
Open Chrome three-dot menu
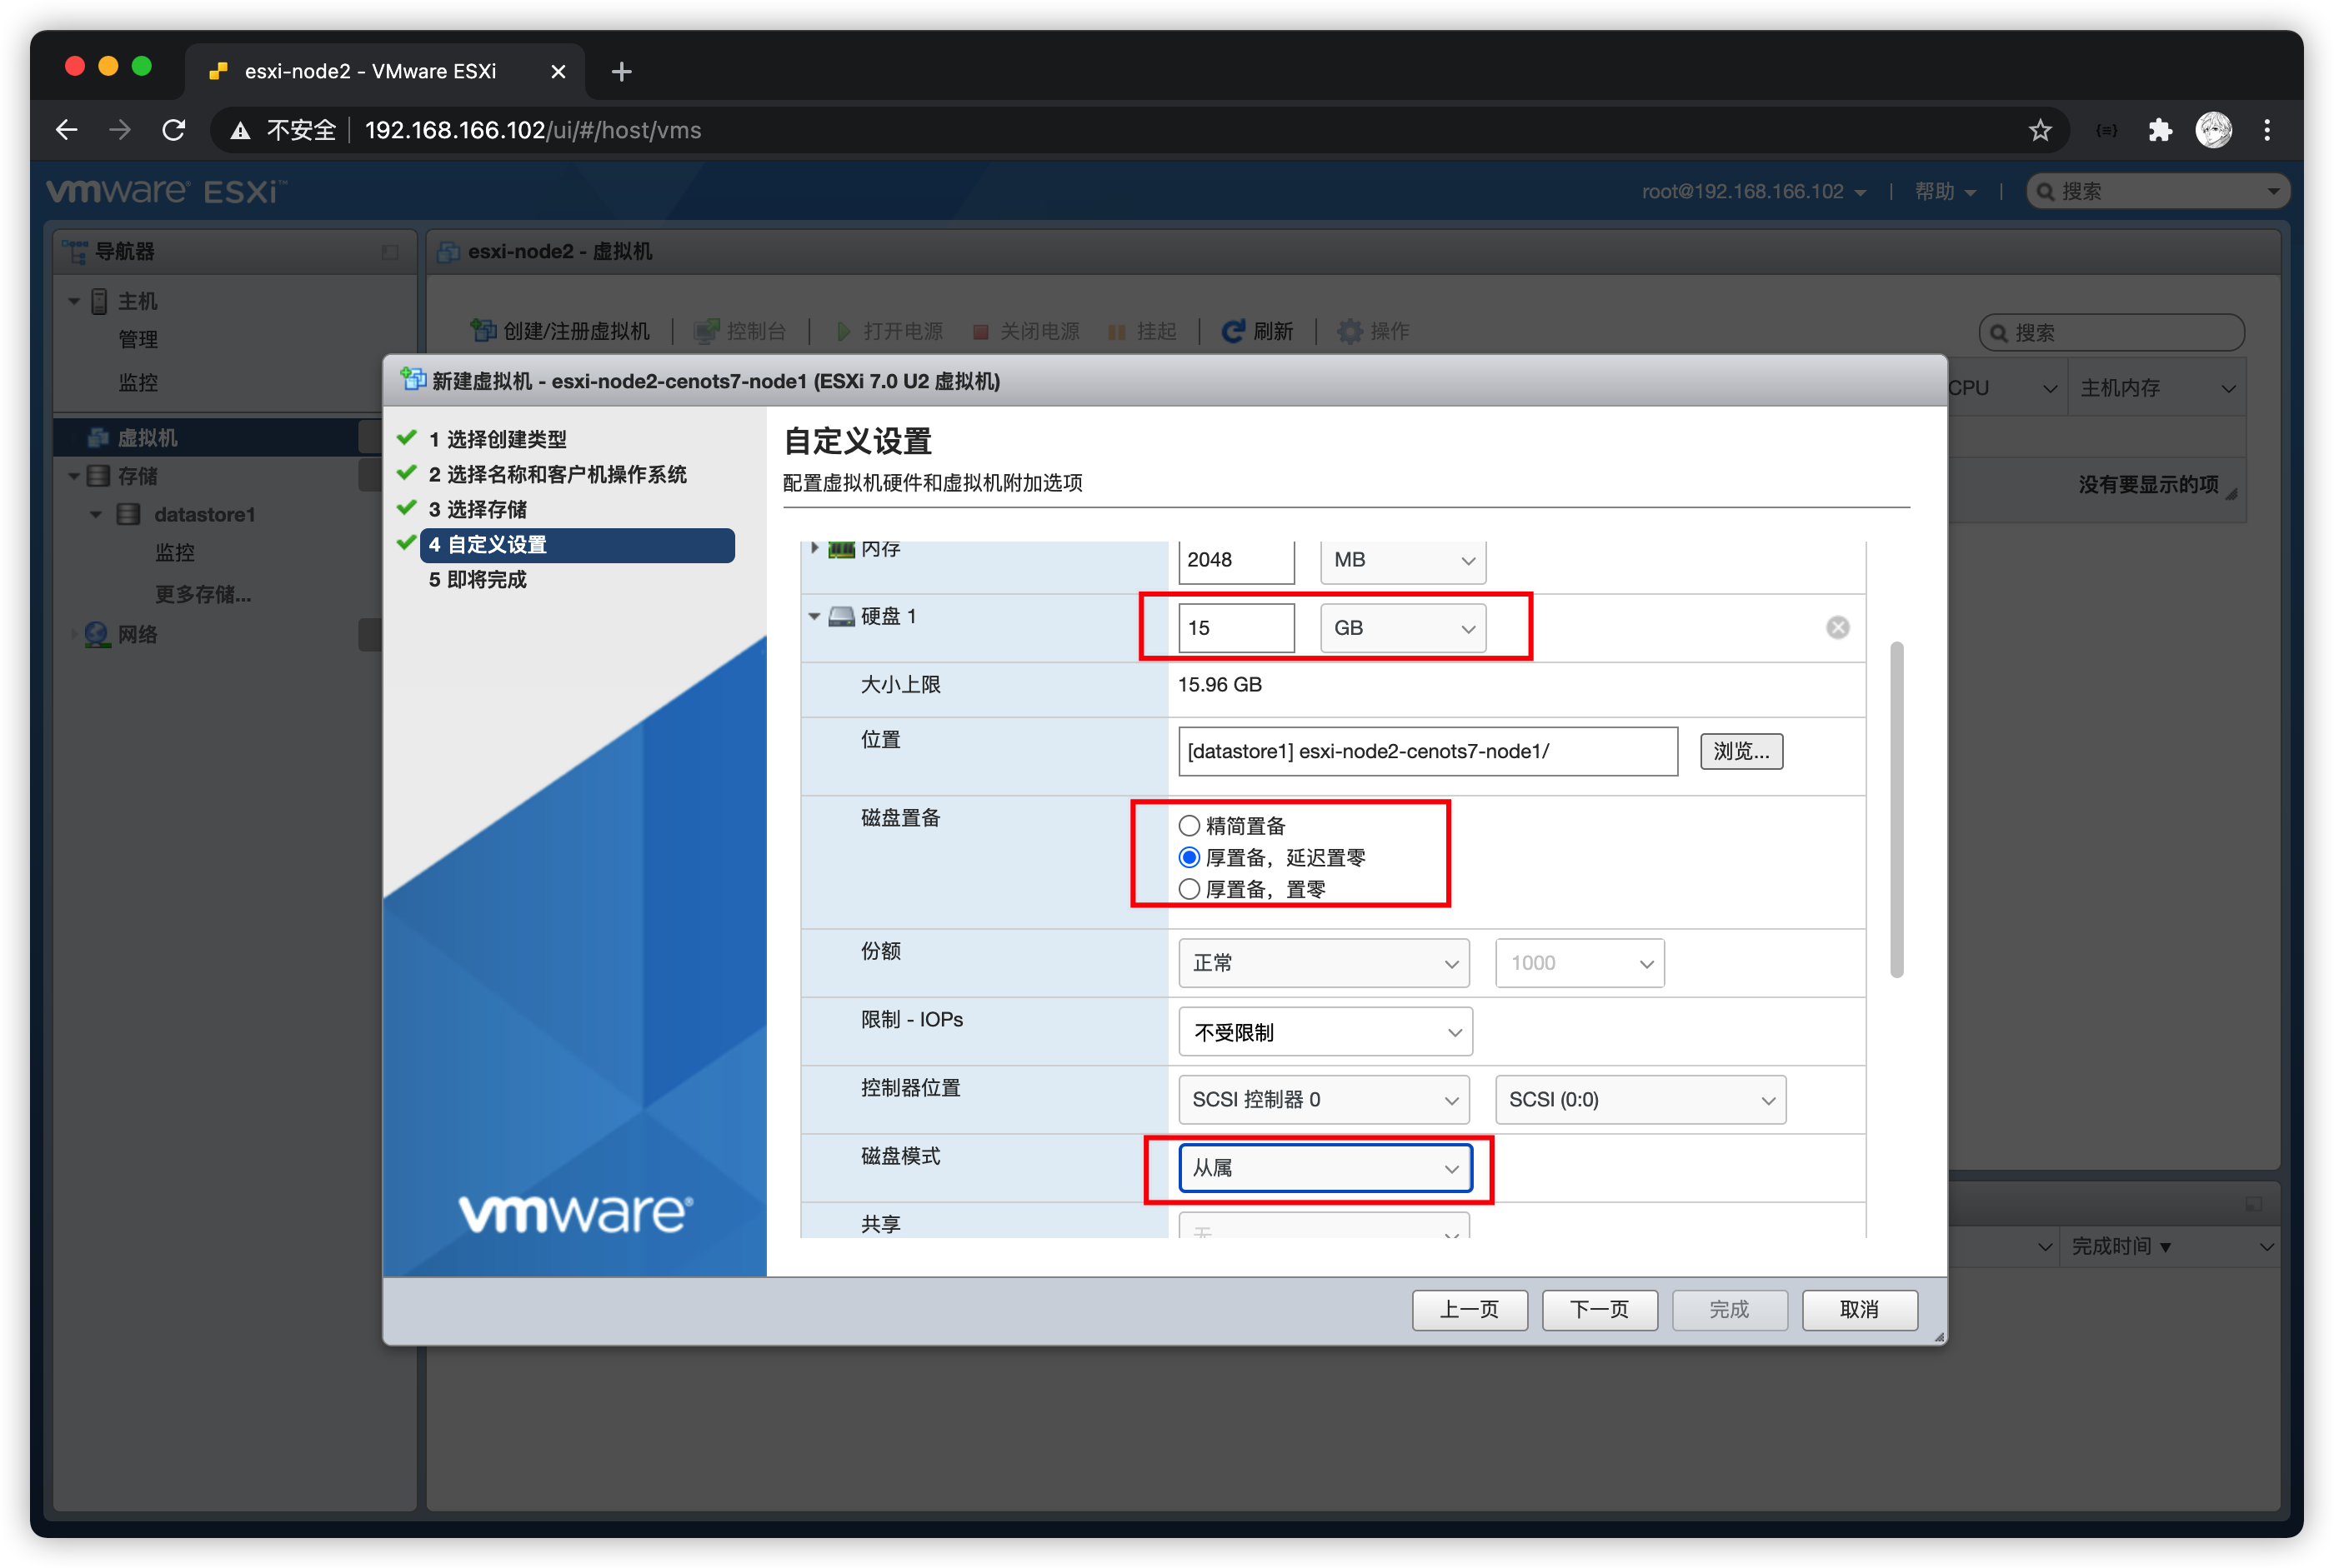click(2267, 130)
